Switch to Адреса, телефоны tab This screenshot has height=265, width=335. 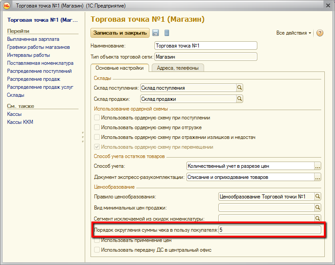click(x=177, y=68)
